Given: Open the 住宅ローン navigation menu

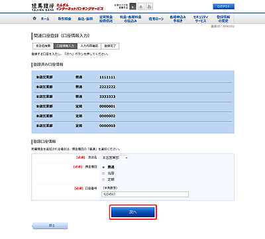Looking at the screenshot, I should [x=156, y=19].
